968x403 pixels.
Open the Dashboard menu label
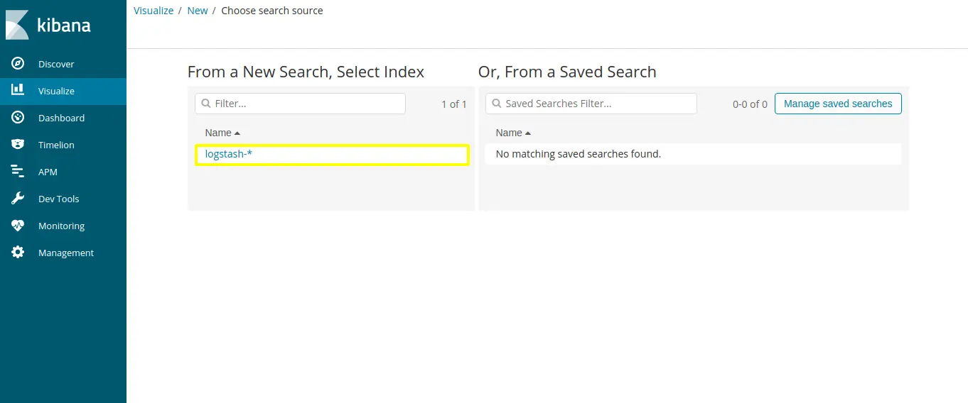coord(61,118)
